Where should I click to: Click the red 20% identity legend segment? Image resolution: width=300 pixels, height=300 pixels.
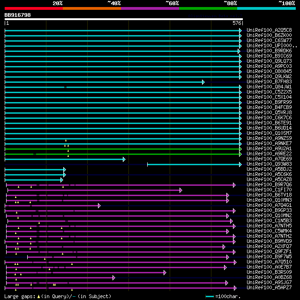34,8
